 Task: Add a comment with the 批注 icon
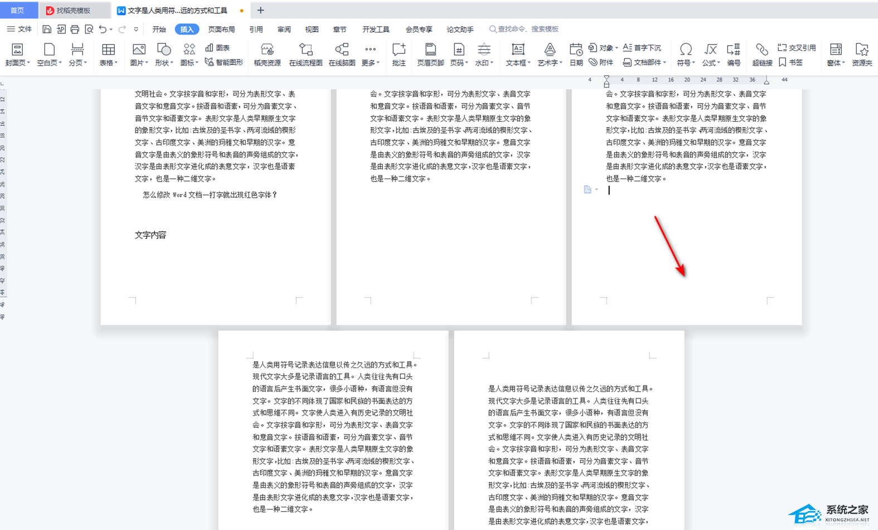pos(399,55)
